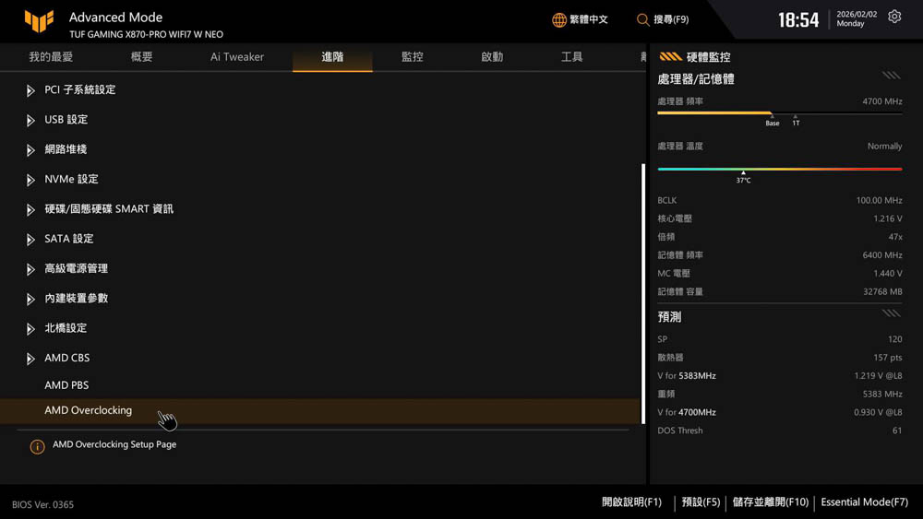The width and height of the screenshot is (923, 519).
Task: Expand the NVMe settings submenu
Action: tap(70, 180)
